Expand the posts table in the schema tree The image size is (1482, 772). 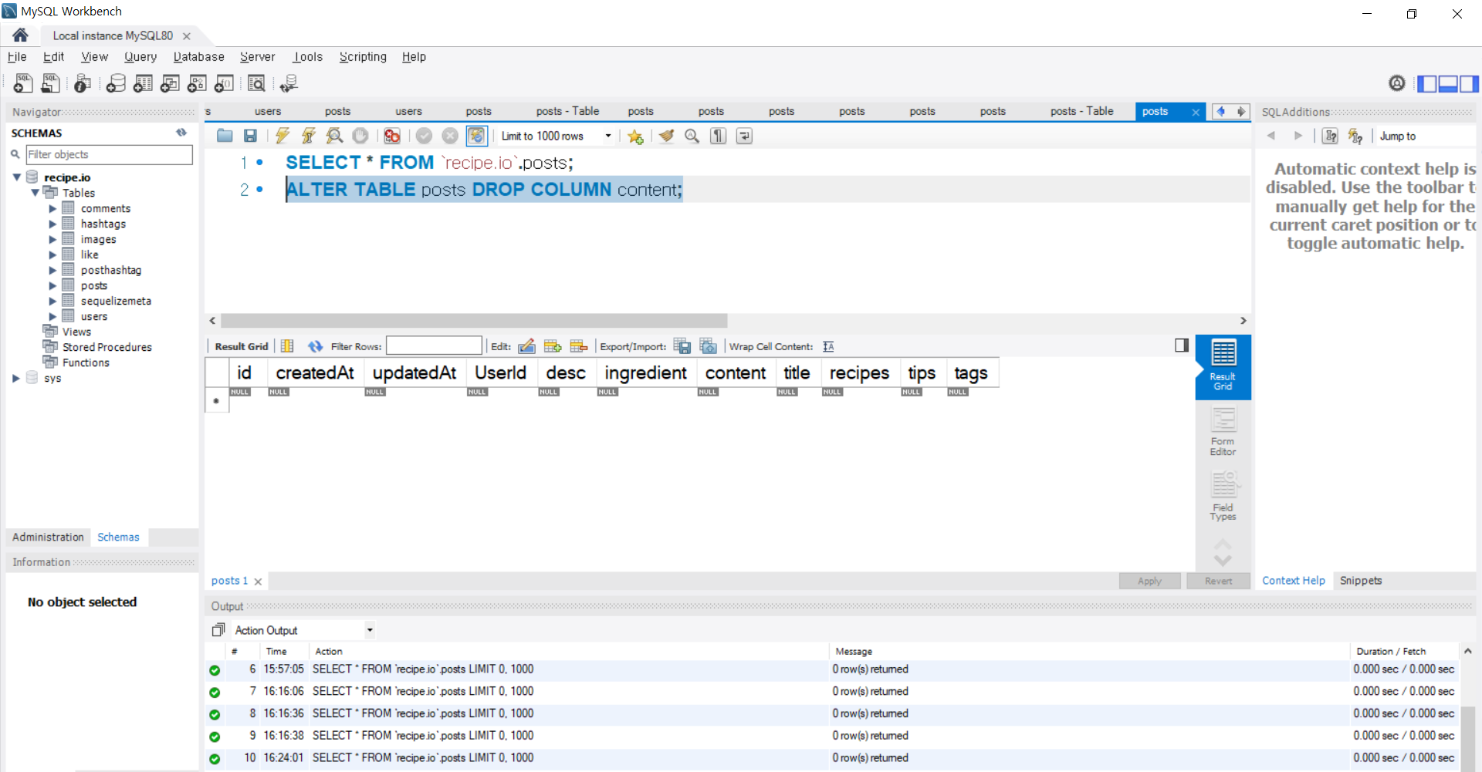click(x=53, y=285)
